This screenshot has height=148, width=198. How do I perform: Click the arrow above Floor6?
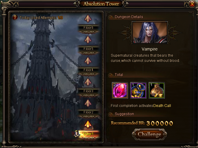tap(88, 19)
